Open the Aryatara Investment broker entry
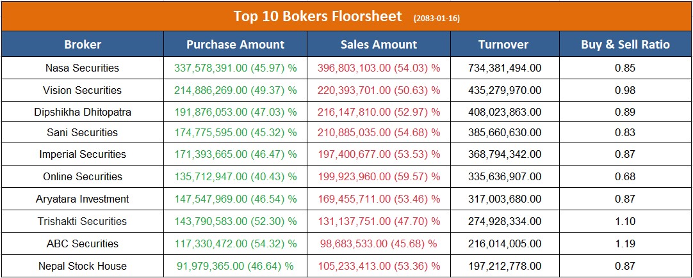 (83, 199)
